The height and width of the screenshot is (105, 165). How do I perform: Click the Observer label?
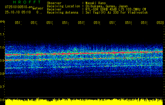(x=54, y=3)
